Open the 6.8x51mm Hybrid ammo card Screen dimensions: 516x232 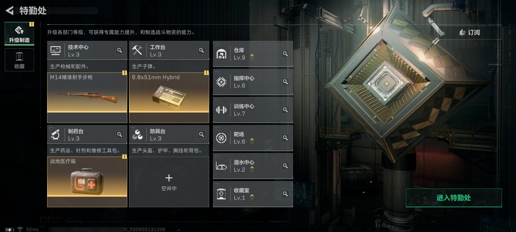169,98
